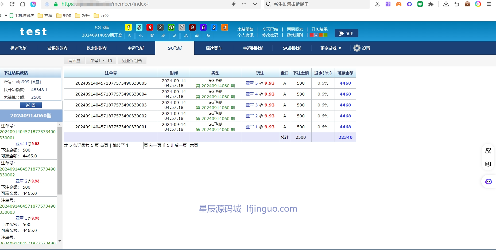Click the sidebar scrollbar down arrow
496x250 pixels.
click(x=60, y=241)
